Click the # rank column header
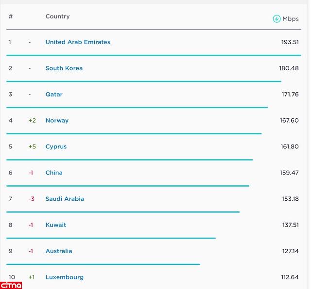 coord(10,16)
